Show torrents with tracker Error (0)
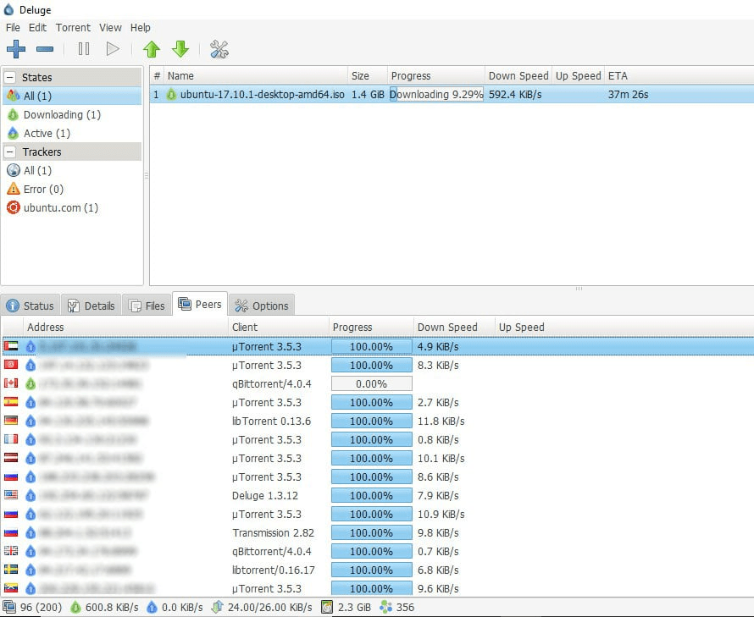 [x=42, y=190]
